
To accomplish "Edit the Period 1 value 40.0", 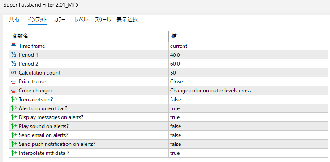I will [x=249, y=55].
